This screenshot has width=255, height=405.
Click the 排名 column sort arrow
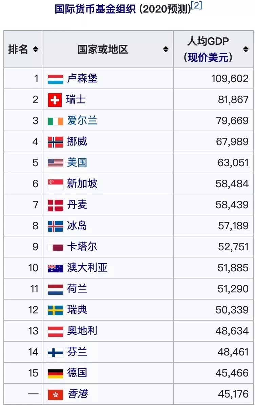point(35,49)
